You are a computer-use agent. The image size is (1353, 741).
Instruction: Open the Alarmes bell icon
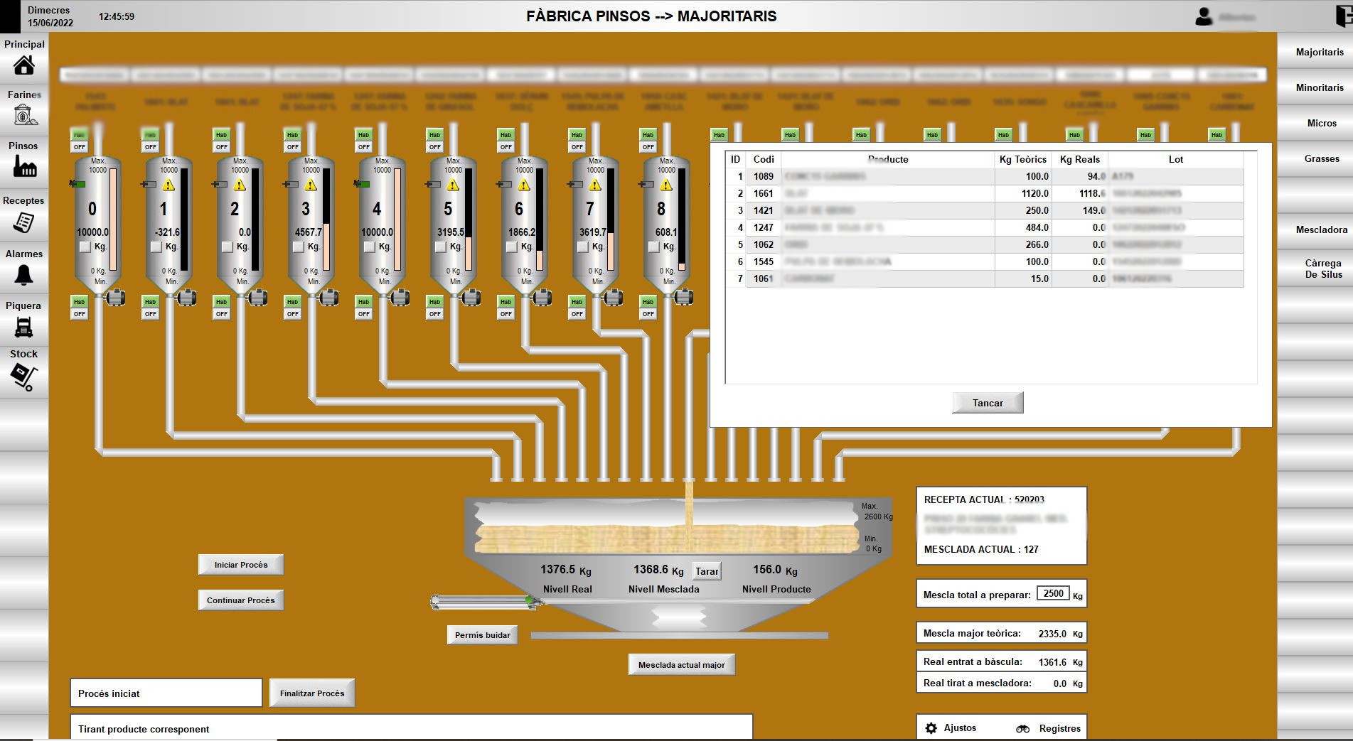pyautogui.click(x=23, y=273)
